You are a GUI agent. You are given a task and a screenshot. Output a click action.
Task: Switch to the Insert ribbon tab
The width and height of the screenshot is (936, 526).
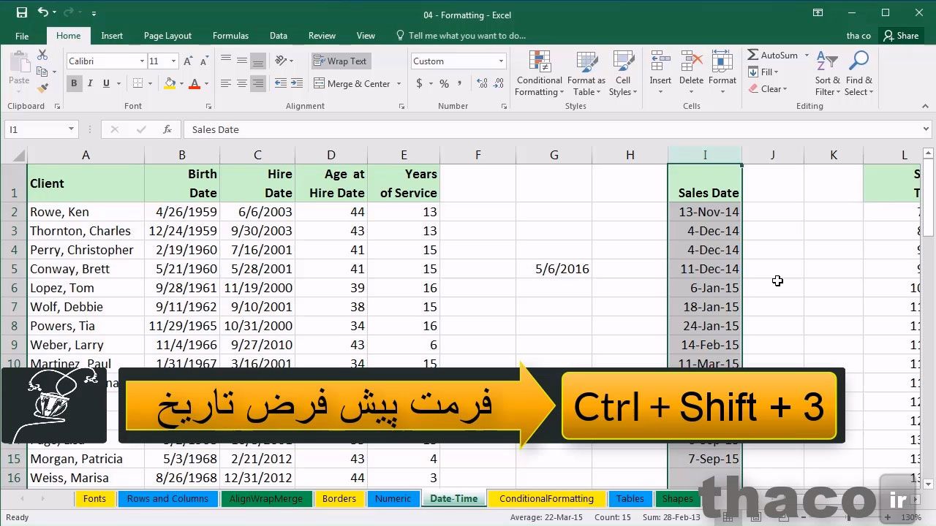[x=112, y=36]
